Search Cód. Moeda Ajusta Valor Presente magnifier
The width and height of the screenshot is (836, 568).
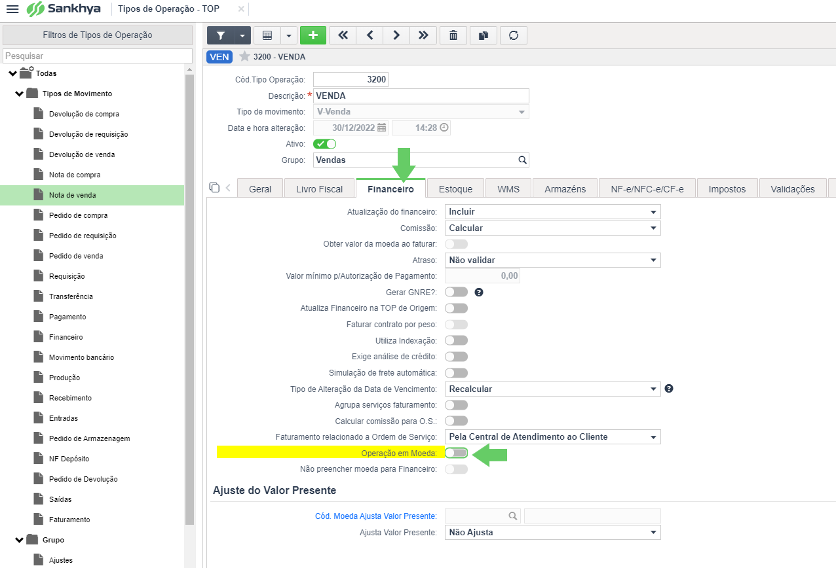click(514, 516)
